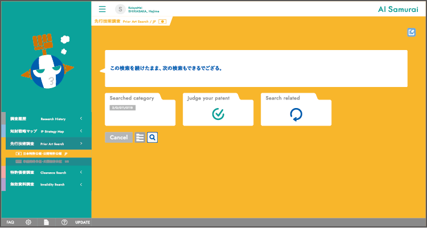Screen dimensions: 427x228
Task: Click the user avatar for SHIRASAKA, Hajime
Action: [120, 9]
